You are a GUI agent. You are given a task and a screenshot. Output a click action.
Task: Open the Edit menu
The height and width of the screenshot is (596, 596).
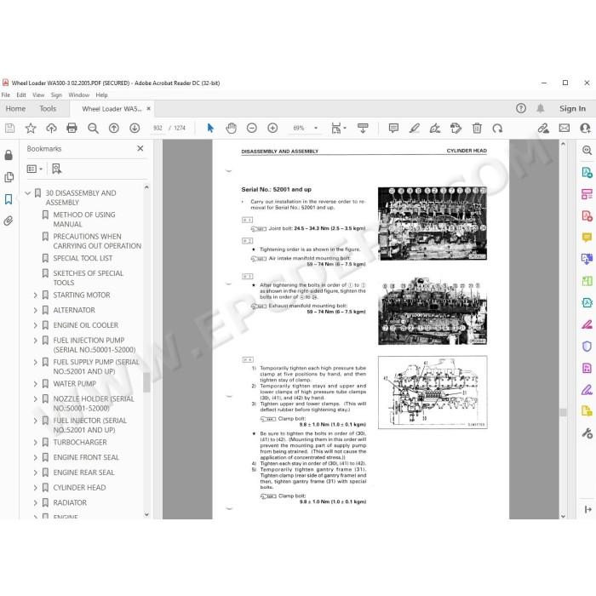21,95
